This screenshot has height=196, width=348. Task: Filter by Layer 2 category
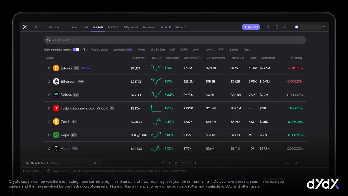tap(209, 50)
